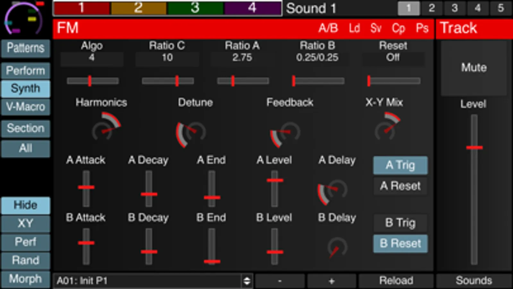The image size is (513, 289).
Task: Open the Sounds browser button
Action: [x=474, y=281]
